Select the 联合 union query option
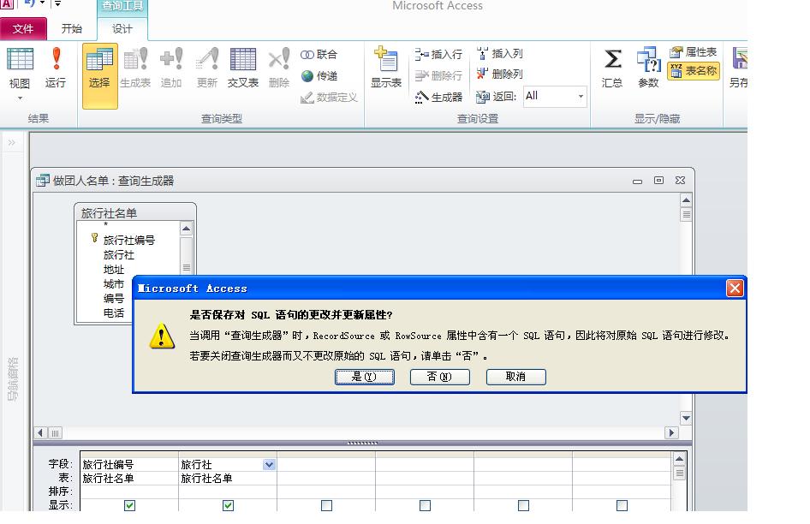This screenshot has height=524, width=810. [319, 54]
